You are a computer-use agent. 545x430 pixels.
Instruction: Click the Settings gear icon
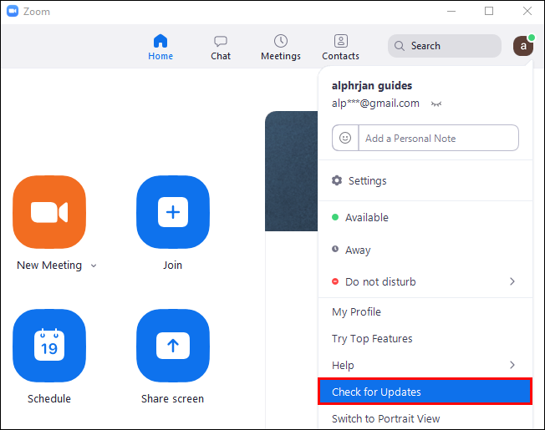coord(337,180)
